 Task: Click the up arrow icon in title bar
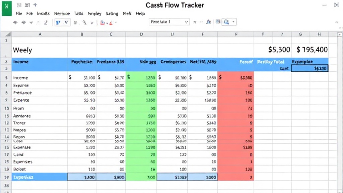[x=35, y=5]
